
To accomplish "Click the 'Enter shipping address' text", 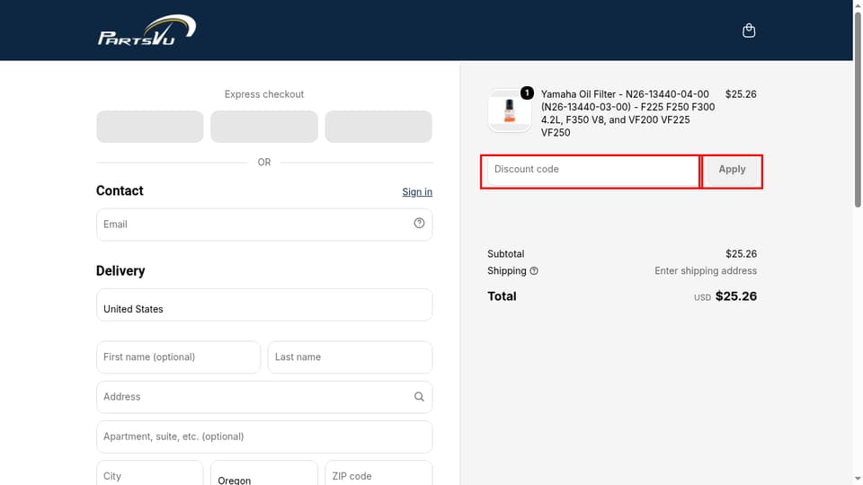I will 706,270.
